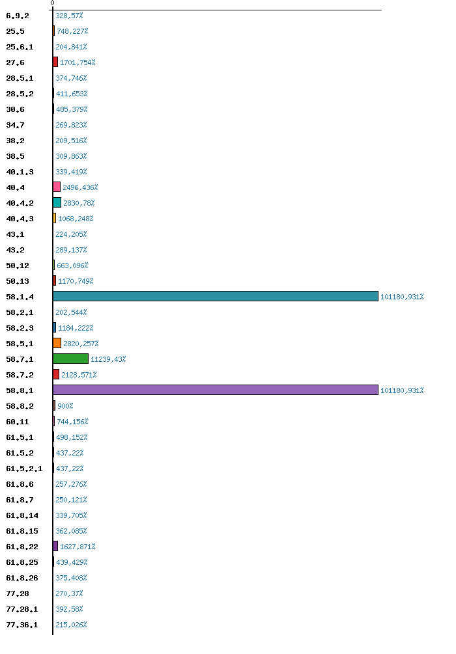This screenshot has height=654, width=456.
Task: Click the red bar for 27.6
Action: coord(55,62)
